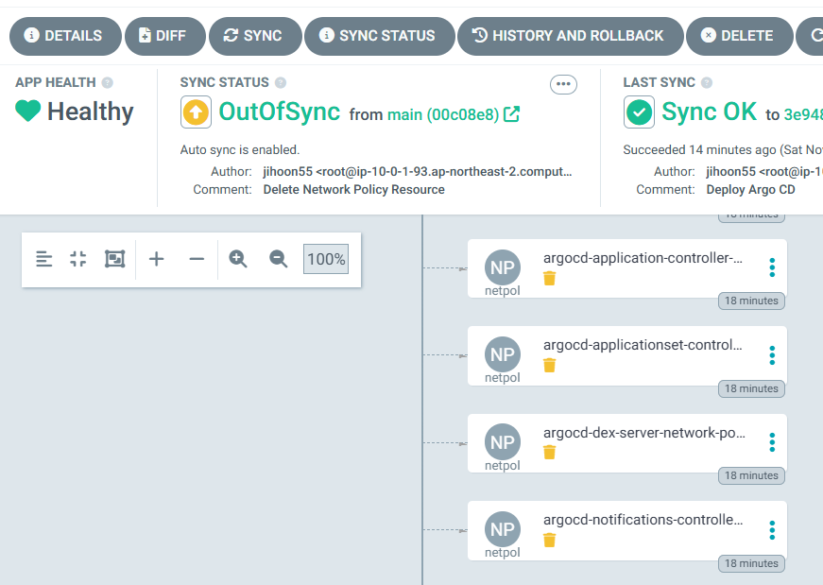Select argocd-dex-server-network-policy node
The height and width of the screenshot is (585, 823).
point(627,443)
